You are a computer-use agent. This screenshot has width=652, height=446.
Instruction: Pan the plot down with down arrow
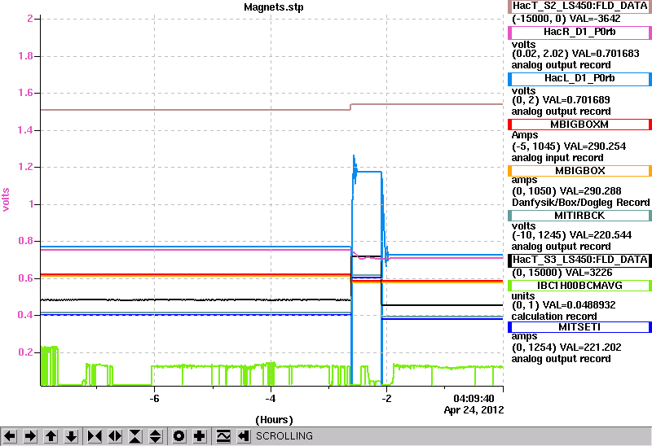click(72, 436)
